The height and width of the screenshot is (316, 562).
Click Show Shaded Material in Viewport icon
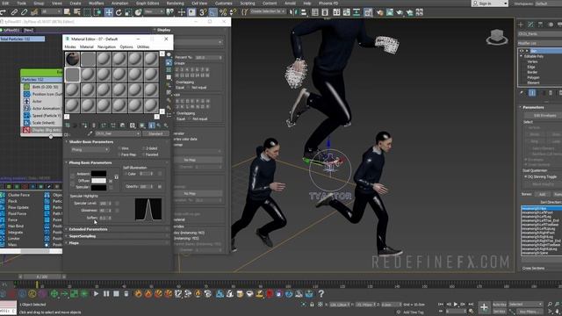(x=142, y=126)
